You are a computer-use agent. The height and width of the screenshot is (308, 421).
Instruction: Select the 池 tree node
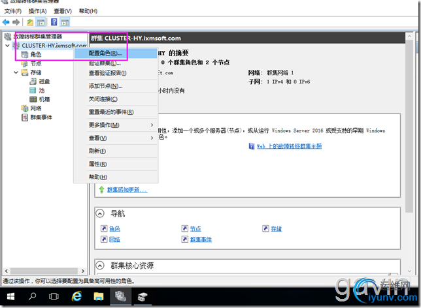coord(42,90)
